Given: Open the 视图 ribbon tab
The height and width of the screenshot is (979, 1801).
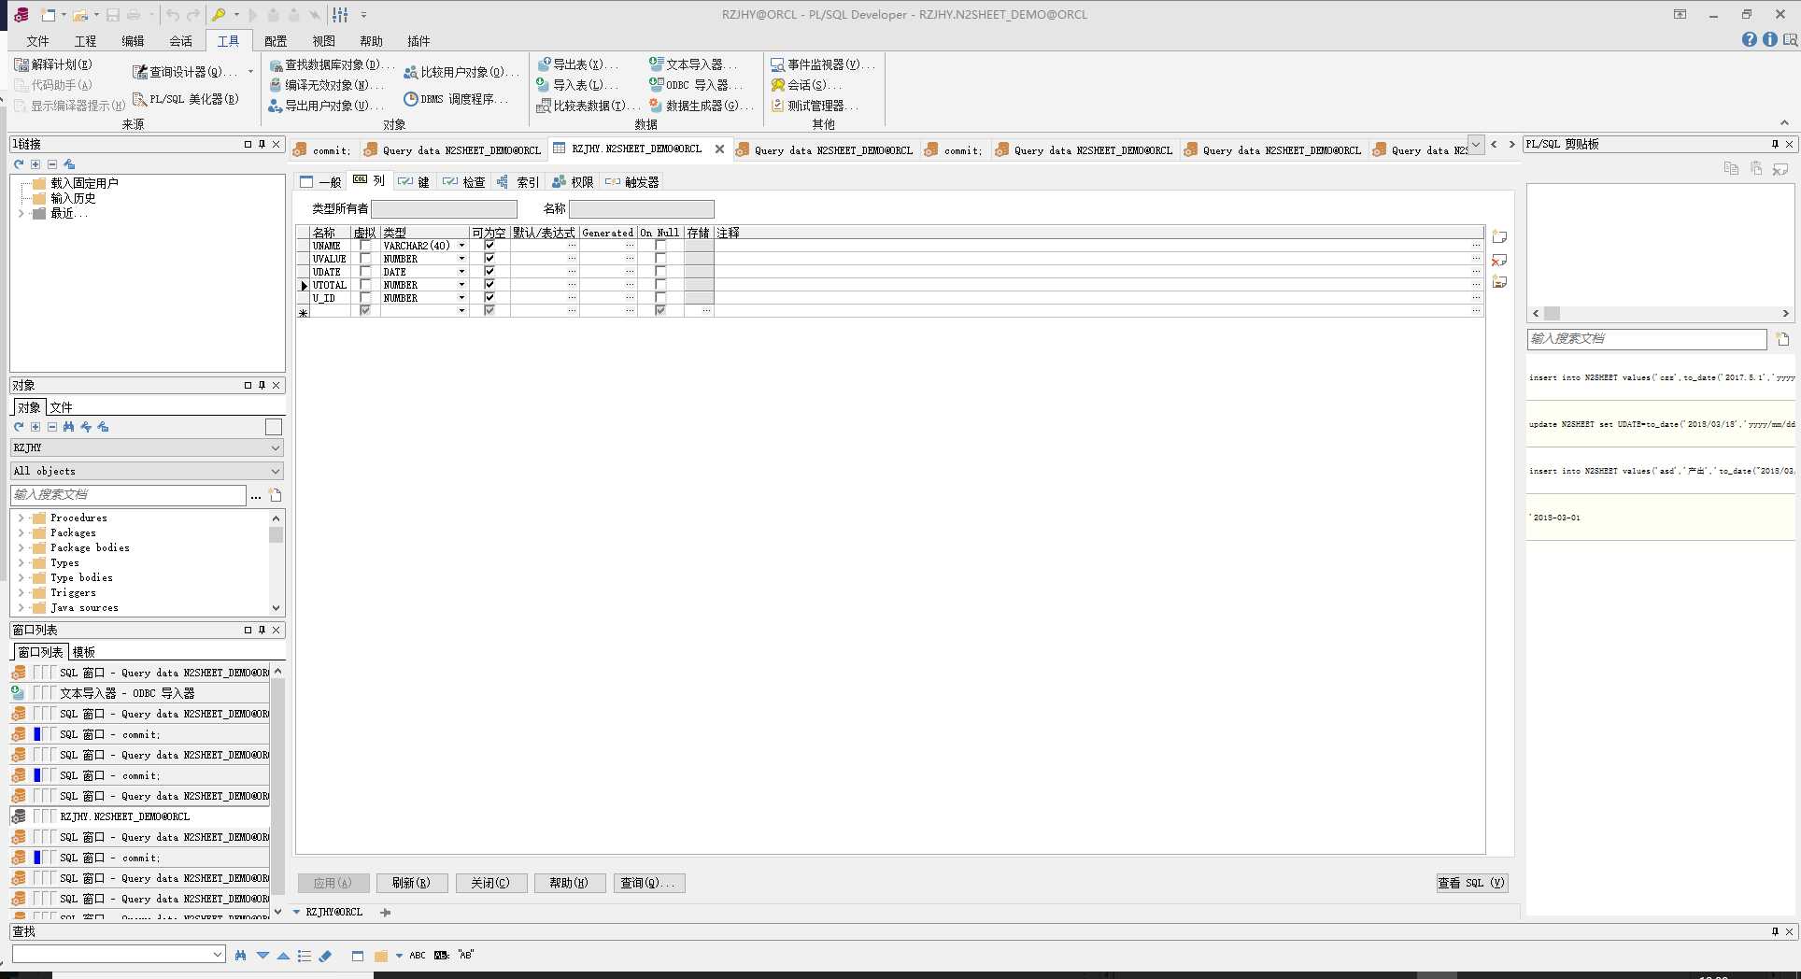Looking at the screenshot, I should click(323, 41).
